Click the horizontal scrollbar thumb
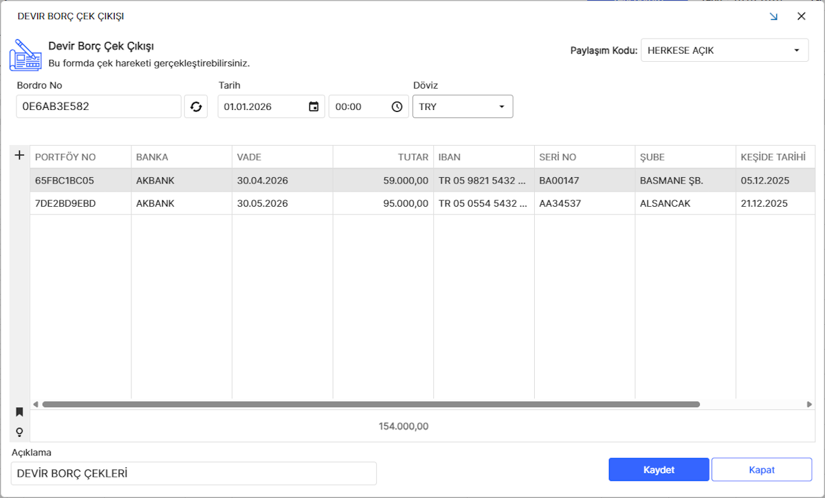This screenshot has width=825, height=498. tap(371, 405)
